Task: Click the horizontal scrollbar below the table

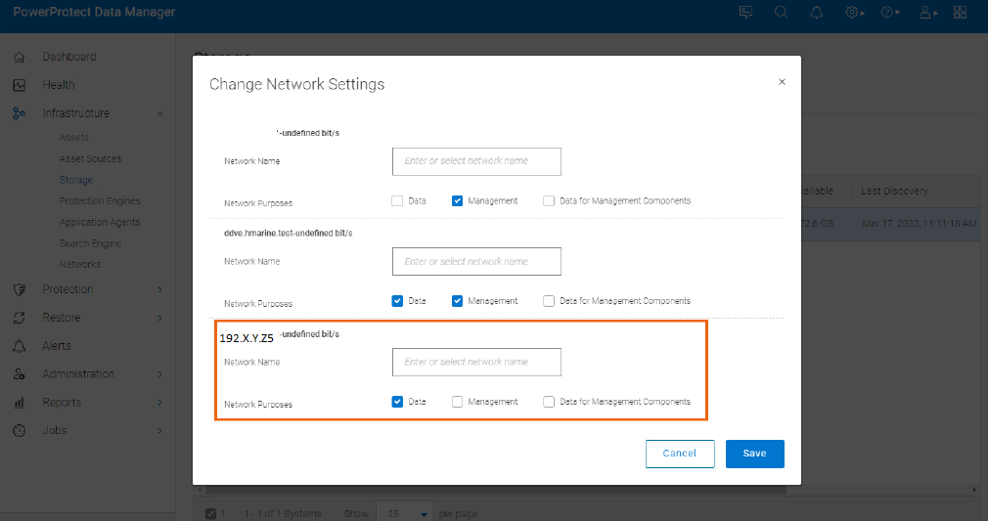Action: (x=587, y=489)
